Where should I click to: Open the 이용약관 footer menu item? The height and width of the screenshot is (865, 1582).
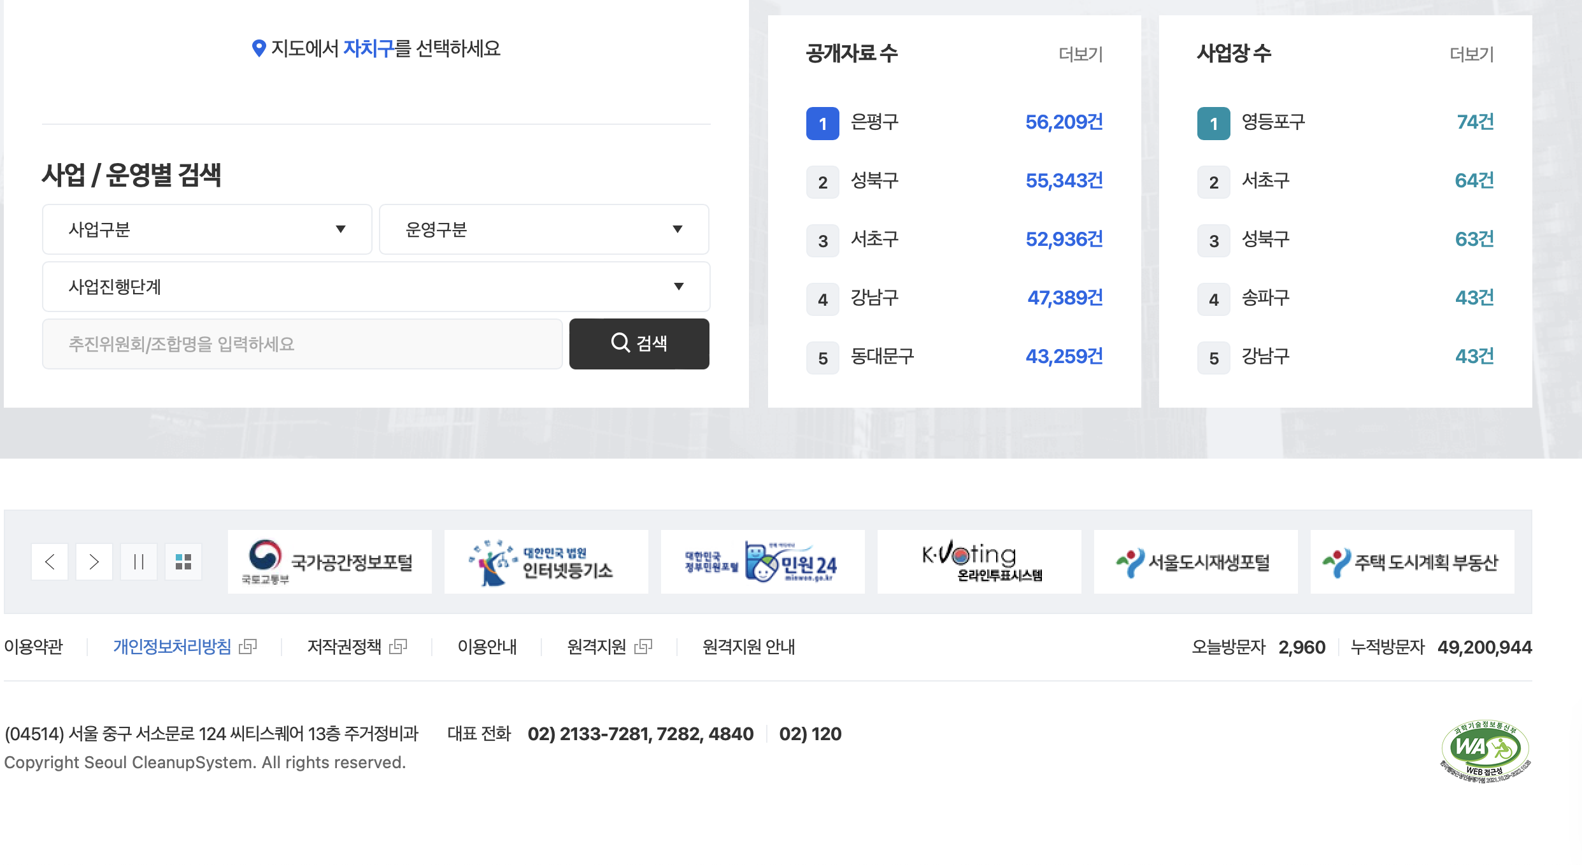[34, 647]
